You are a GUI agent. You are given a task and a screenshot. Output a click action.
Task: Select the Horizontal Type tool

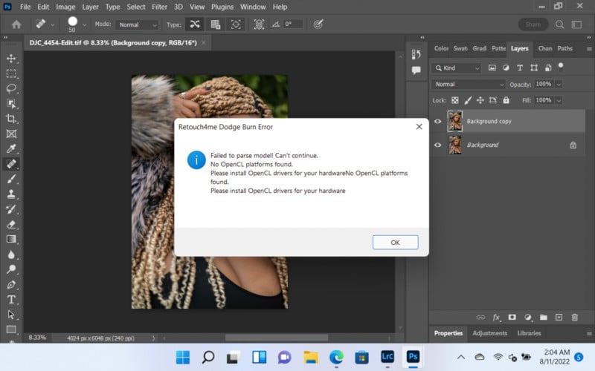(x=11, y=300)
